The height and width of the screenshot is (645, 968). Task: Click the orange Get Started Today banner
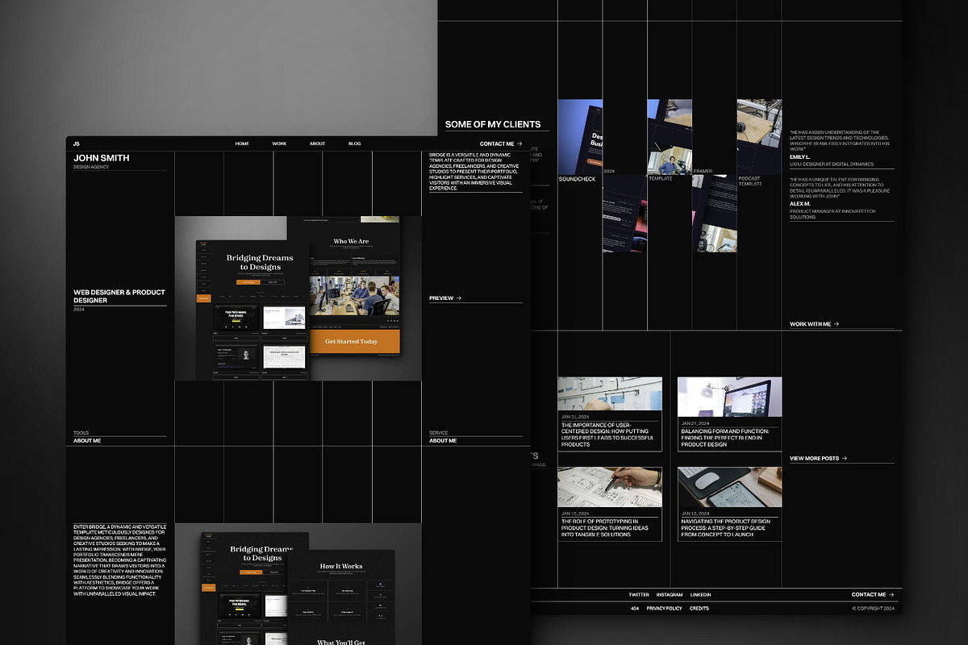[351, 341]
